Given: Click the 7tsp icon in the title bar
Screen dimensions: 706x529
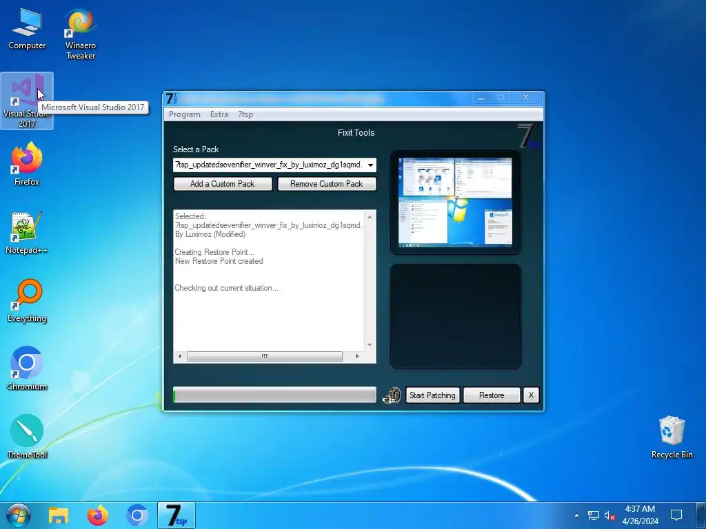Looking at the screenshot, I should pyautogui.click(x=171, y=98).
